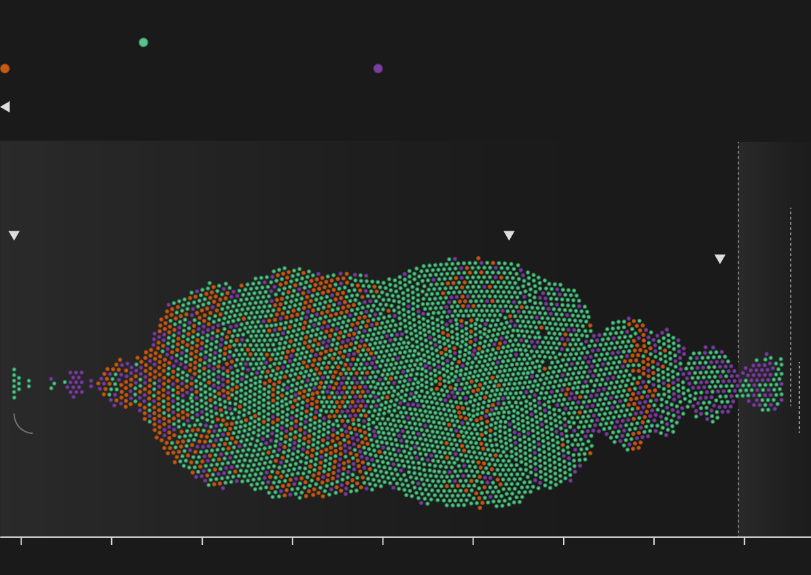Click the center downward triangle above swarm
The height and width of the screenshot is (575, 811).
(509, 235)
